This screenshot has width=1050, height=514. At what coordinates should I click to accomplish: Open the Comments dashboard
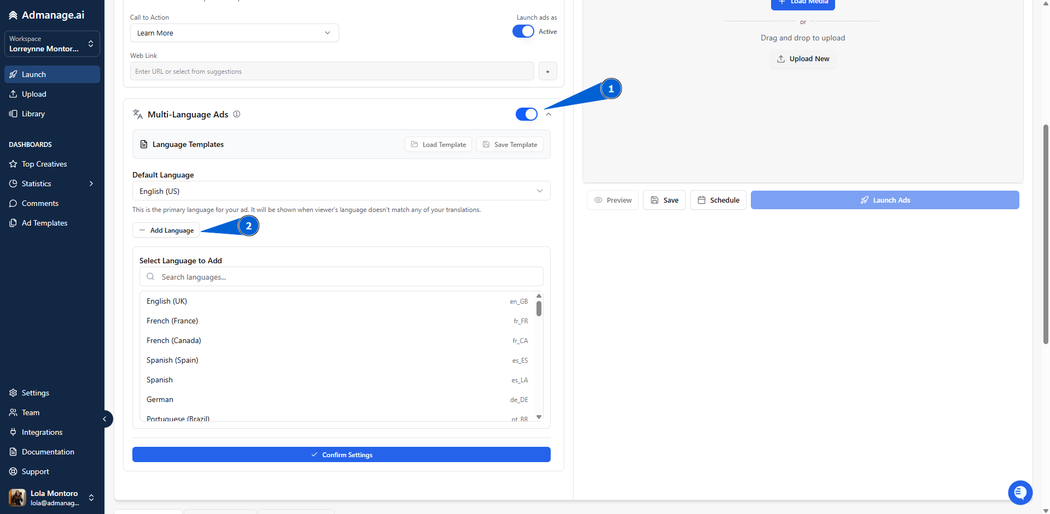point(52,203)
